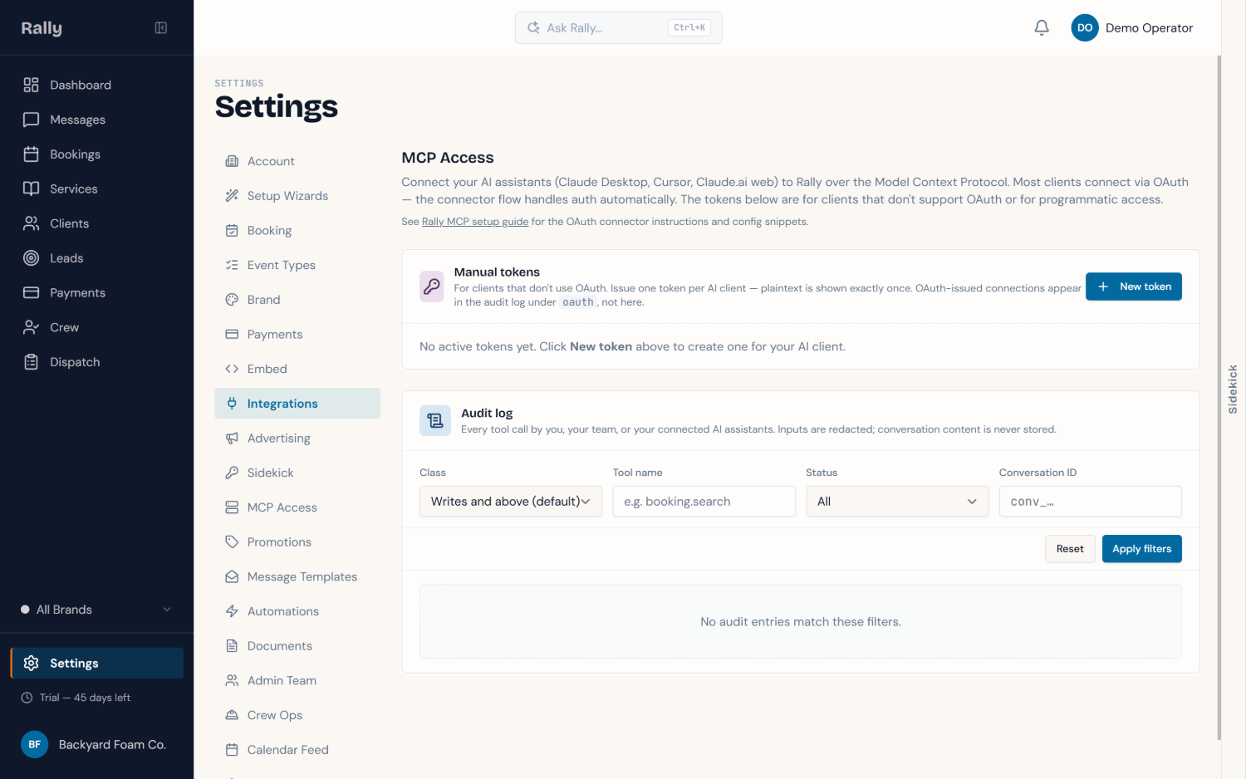Click the Setup Wizards wand icon
The height and width of the screenshot is (779, 1246).
click(x=232, y=196)
